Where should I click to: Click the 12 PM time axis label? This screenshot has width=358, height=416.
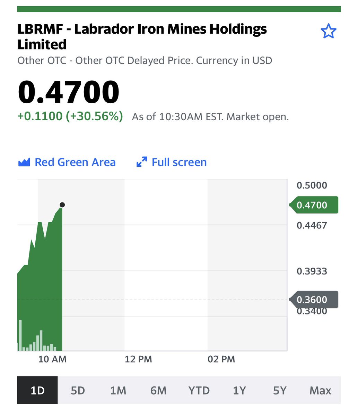coord(138,359)
